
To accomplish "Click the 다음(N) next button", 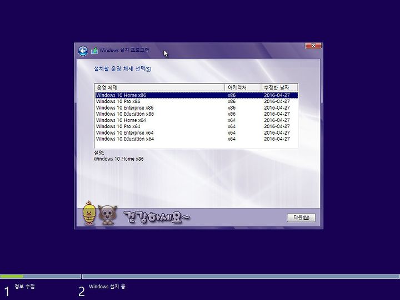I will click(301, 218).
